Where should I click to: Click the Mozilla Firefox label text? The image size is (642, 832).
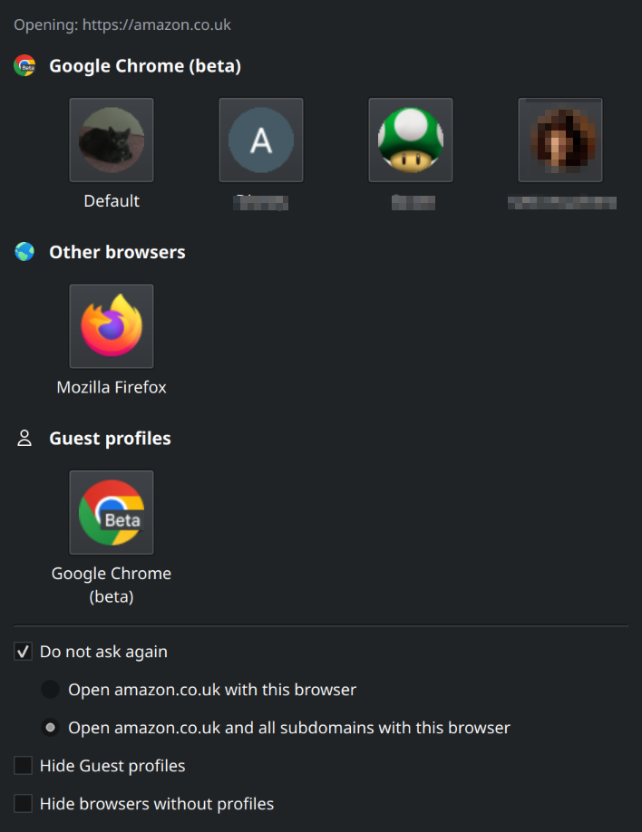[x=111, y=387]
